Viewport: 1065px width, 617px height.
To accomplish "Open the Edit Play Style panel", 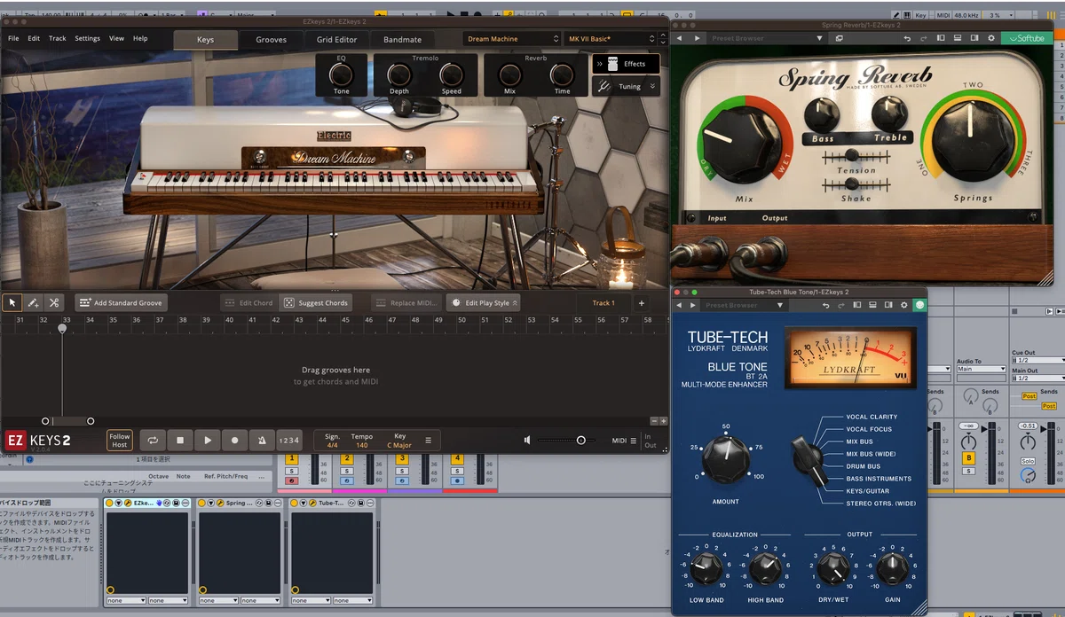I will 482,303.
